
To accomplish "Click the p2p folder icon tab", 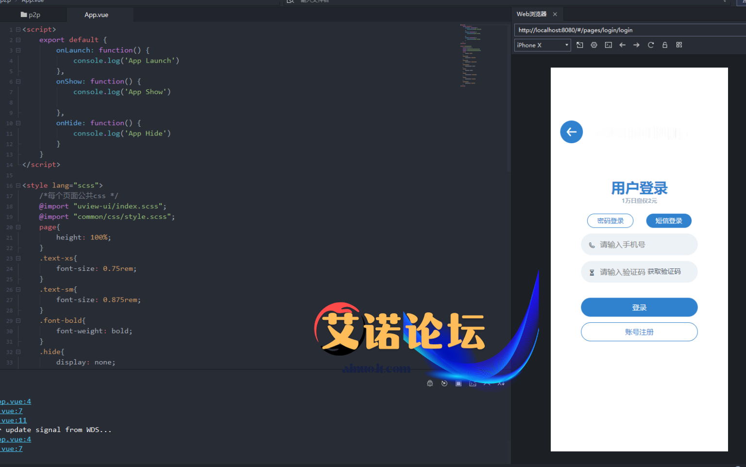I will coord(24,15).
